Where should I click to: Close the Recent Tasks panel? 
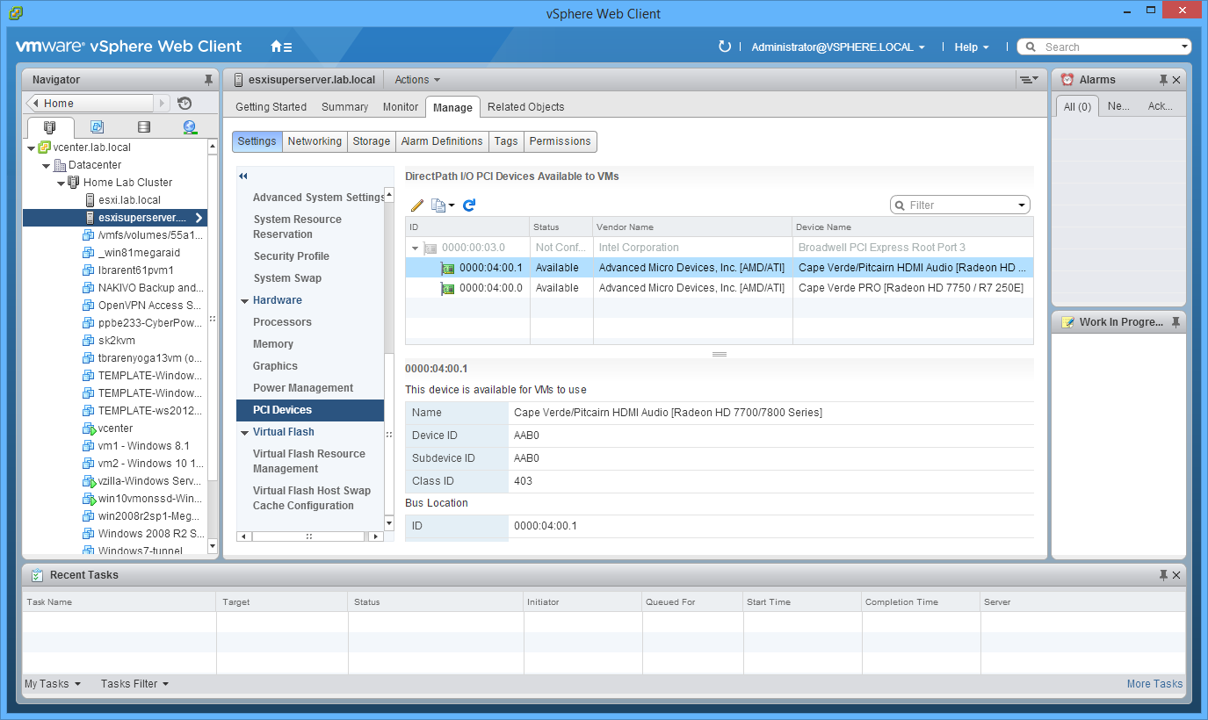pyautogui.click(x=1177, y=575)
